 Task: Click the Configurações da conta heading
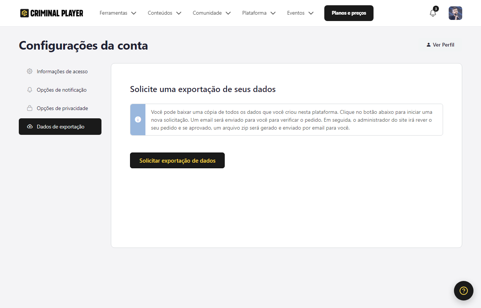(x=83, y=45)
